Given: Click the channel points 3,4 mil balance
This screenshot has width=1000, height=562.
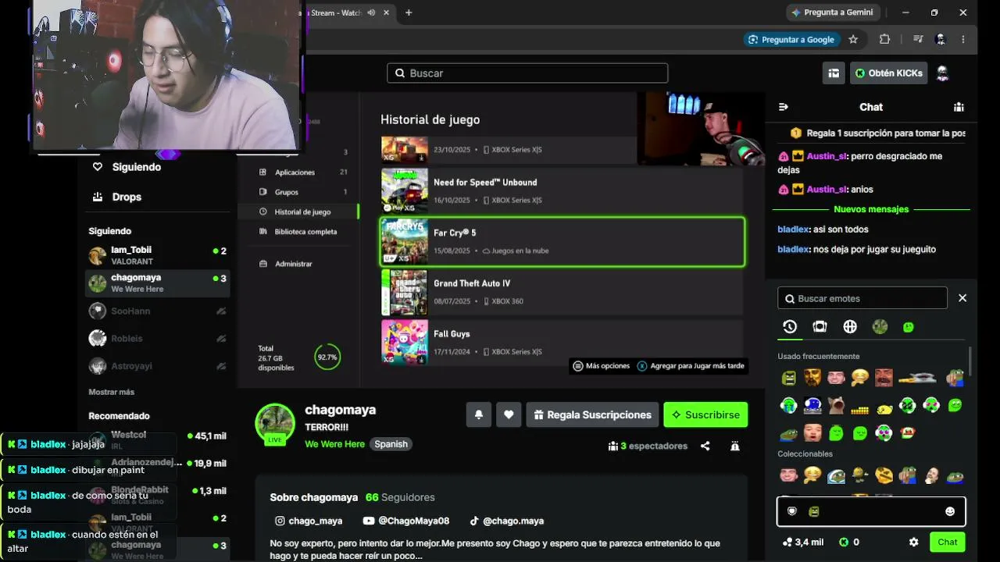Looking at the screenshot, I should click(x=802, y=542).
